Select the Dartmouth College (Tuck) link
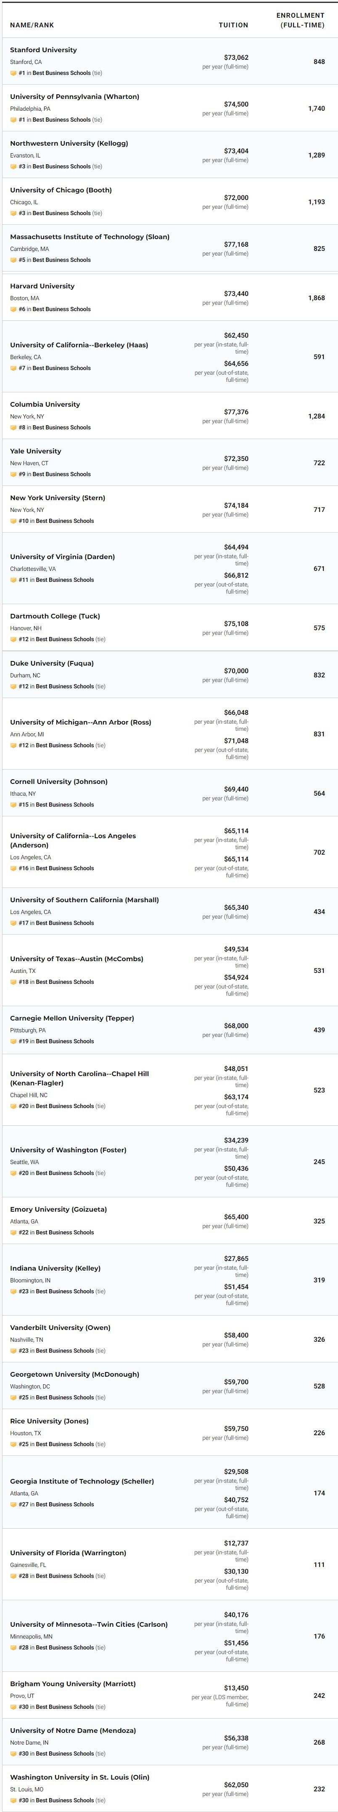This screenshot has height=1812, width=338. (x=55, y=616)
